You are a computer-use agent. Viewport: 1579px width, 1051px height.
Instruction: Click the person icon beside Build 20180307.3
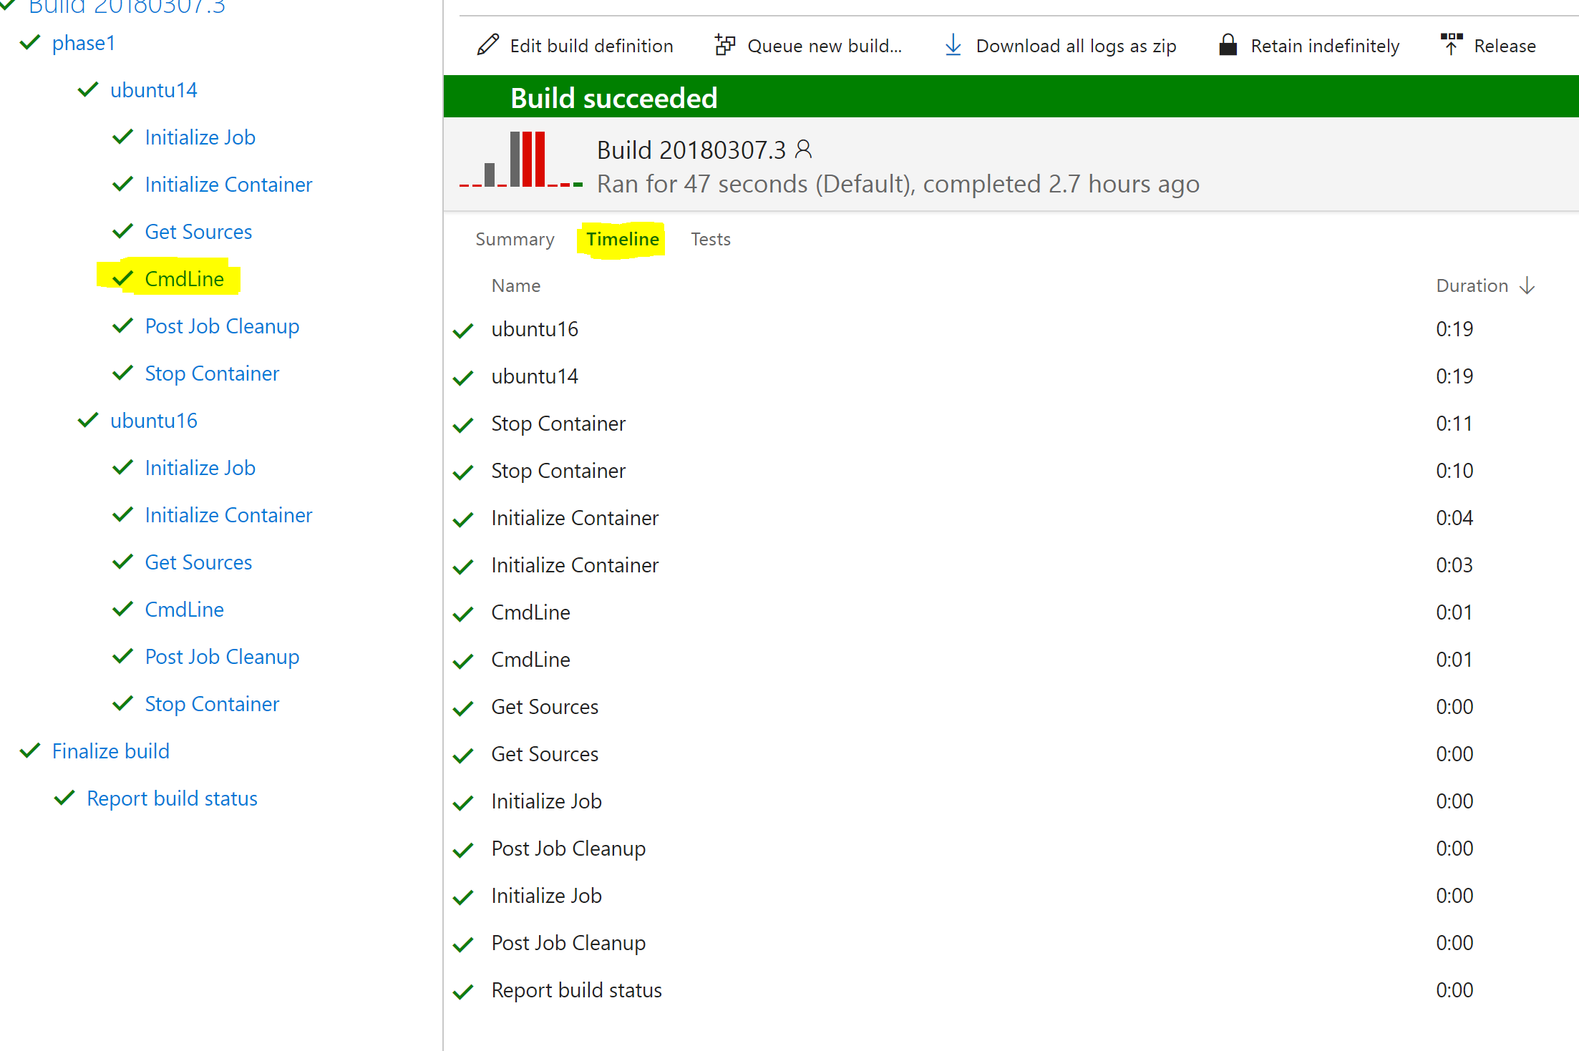(803, 149)
